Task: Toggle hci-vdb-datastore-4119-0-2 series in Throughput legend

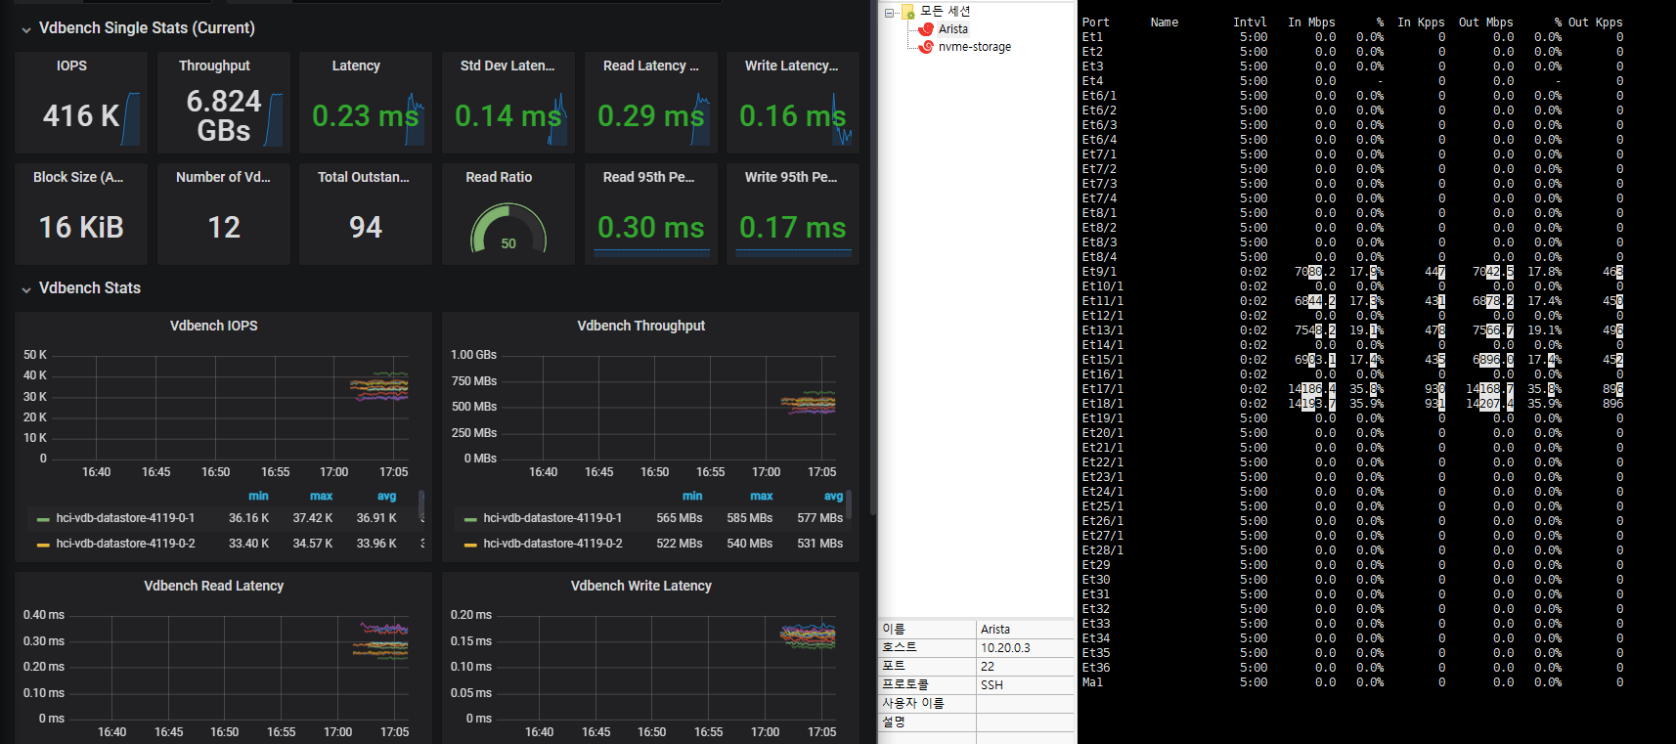Action: 552,544
